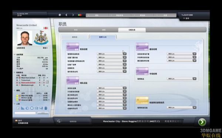Click the home icon in top navigation bar

(60, 15)
